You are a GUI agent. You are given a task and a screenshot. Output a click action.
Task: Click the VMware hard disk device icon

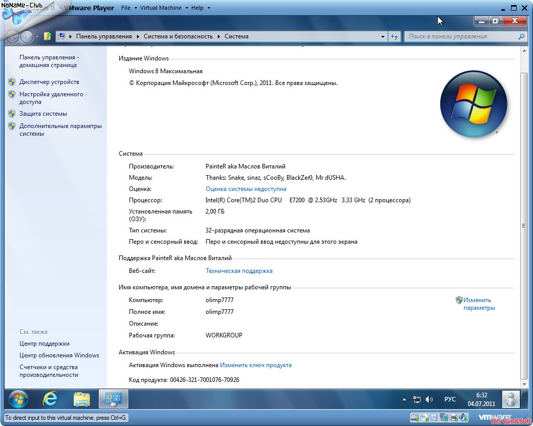point(415,417)
